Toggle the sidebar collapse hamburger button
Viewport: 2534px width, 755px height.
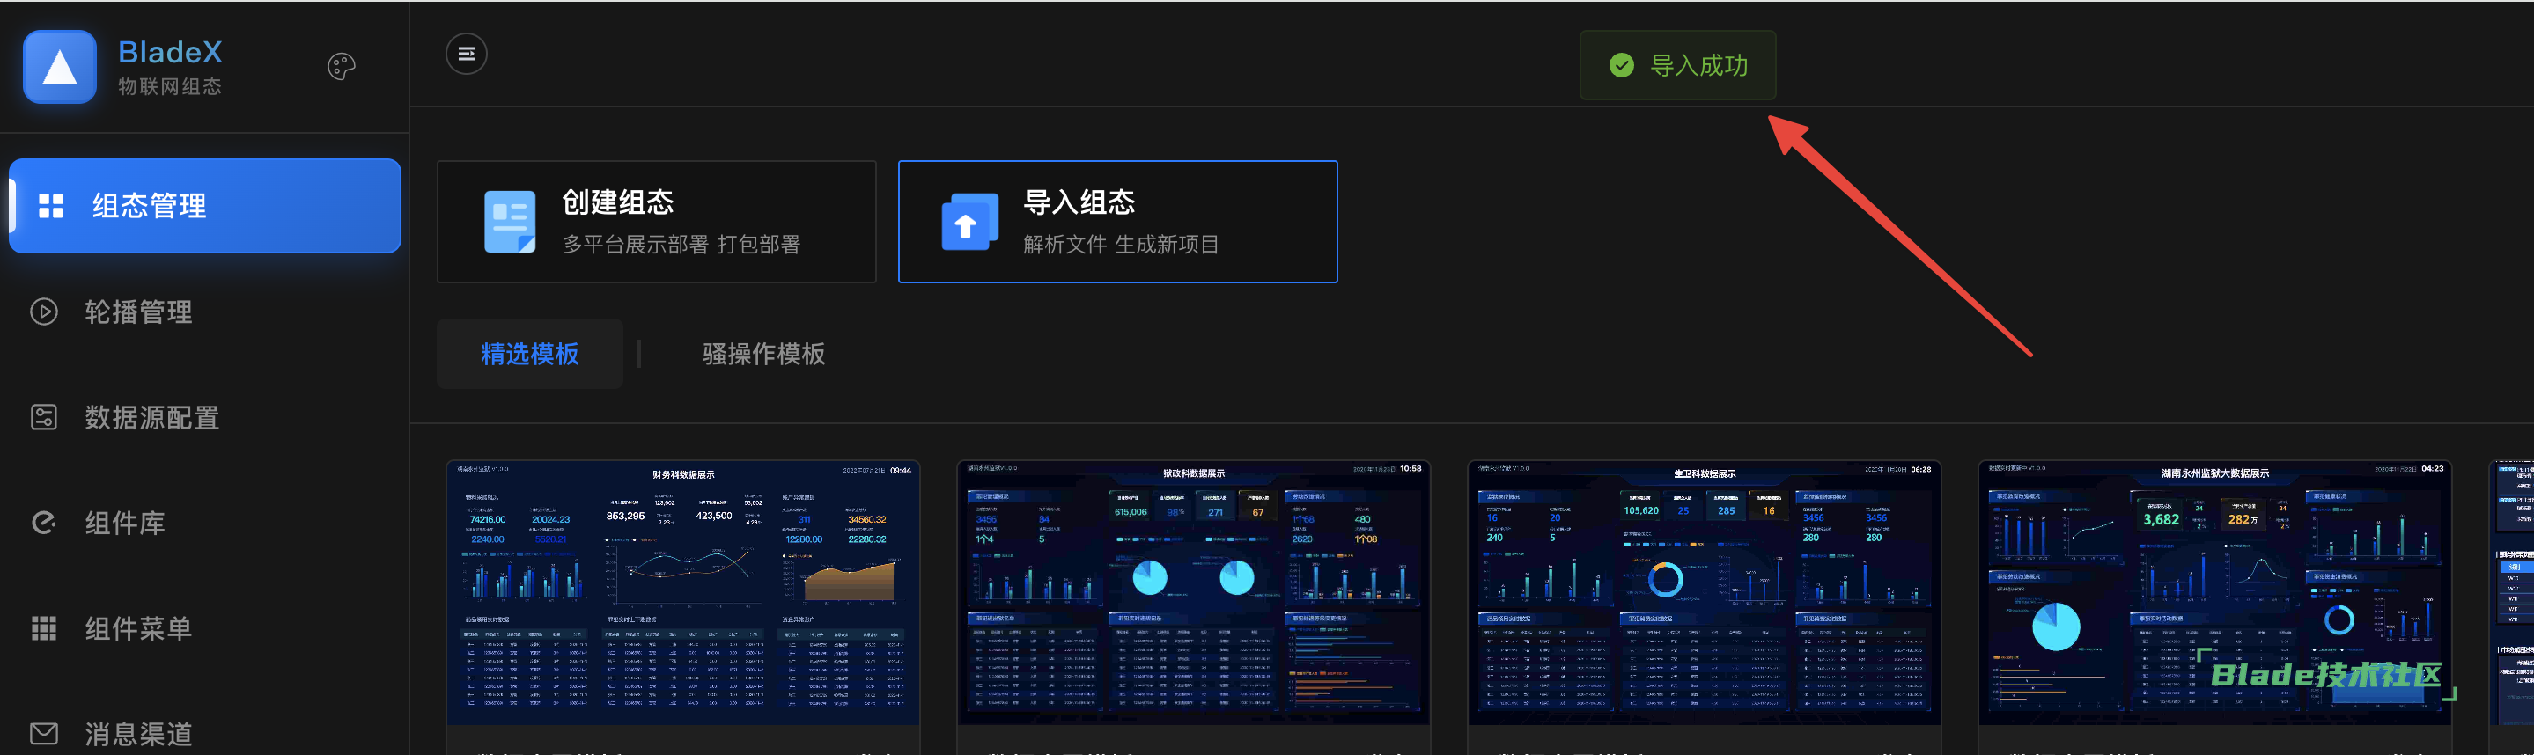[467, 54]
